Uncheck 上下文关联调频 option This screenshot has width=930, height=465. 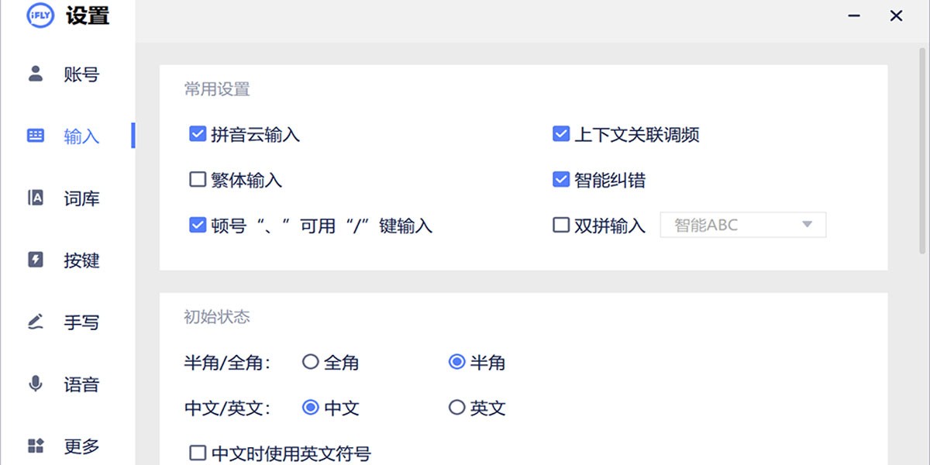tap(561, 134)
